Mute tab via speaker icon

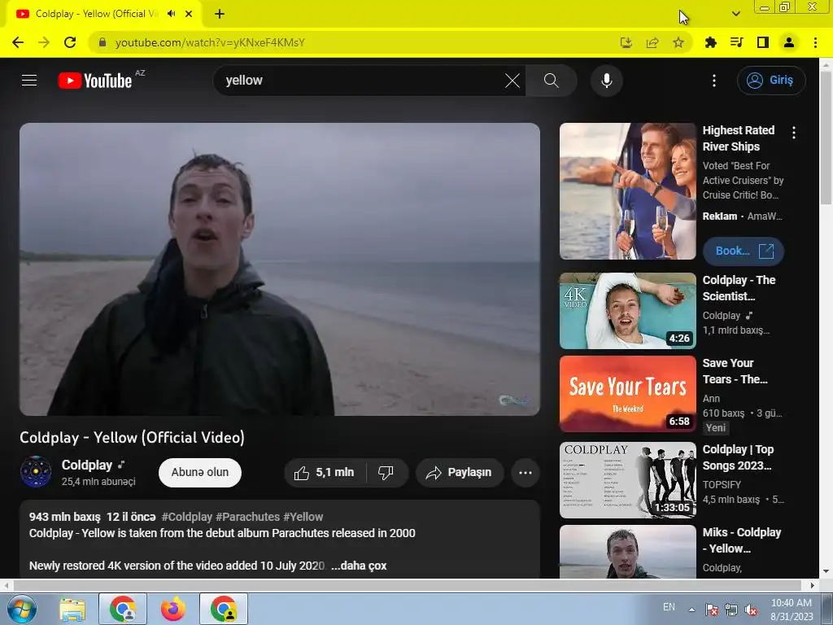coord(171,14)
